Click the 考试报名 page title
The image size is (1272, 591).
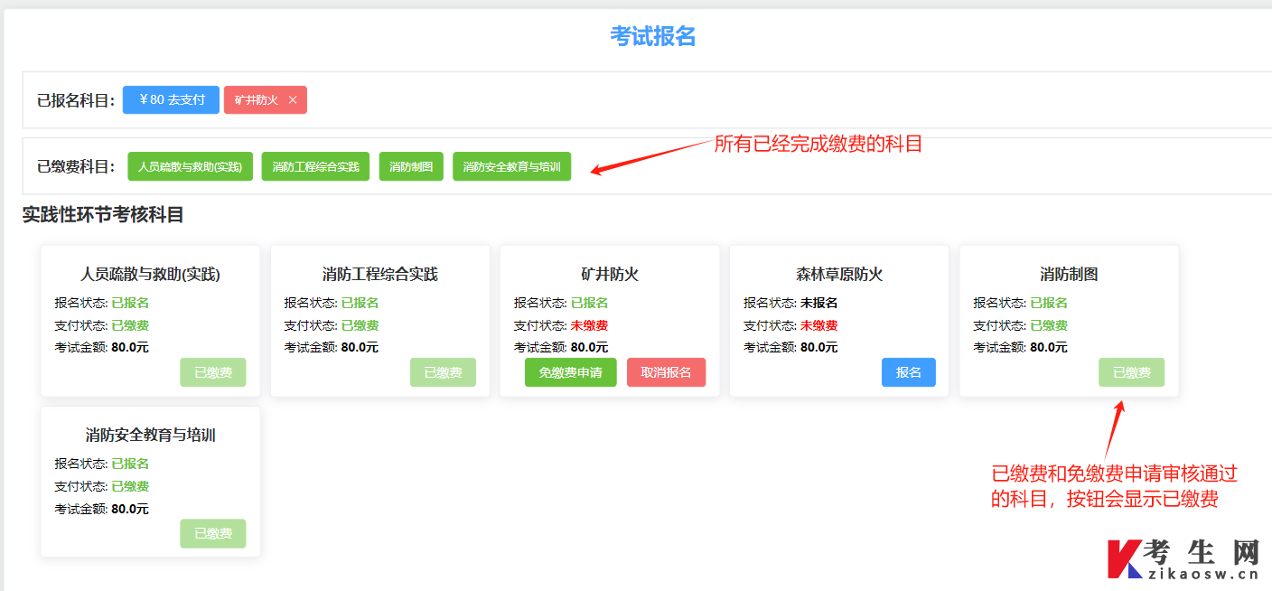[x=653, y=36]
